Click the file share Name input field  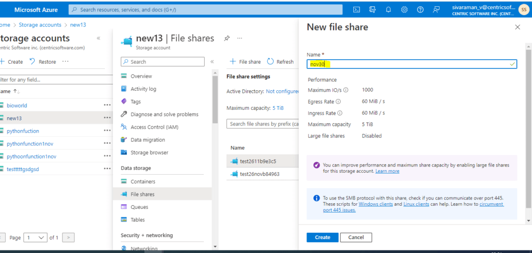point(412,64)
